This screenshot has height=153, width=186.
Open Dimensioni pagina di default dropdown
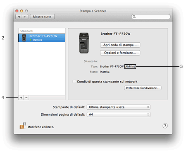(119, 114)
